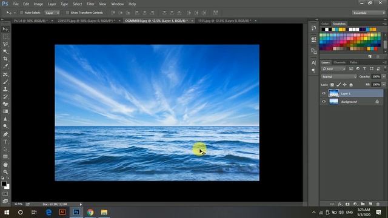This screenshot has width=388, height=218.
Task: Select the Eyedropper tool
Action: point(5,66)
